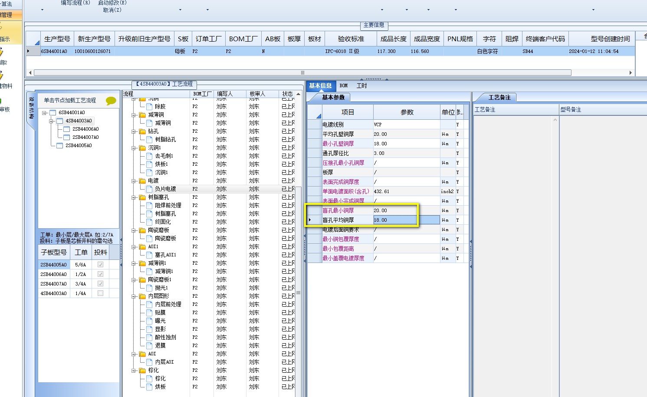Image resolution: width=647 pixels, height=397 pixels.
Task: Click the 减薄铜1 folder icon
Action: point(142,263)
